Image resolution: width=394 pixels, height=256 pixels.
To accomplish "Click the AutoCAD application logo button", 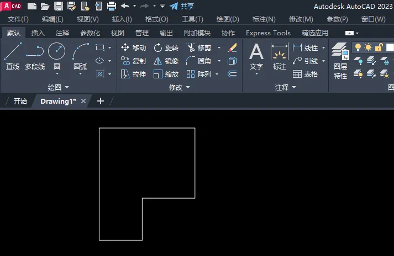I will pyautogui.click(x=12, y=6).
